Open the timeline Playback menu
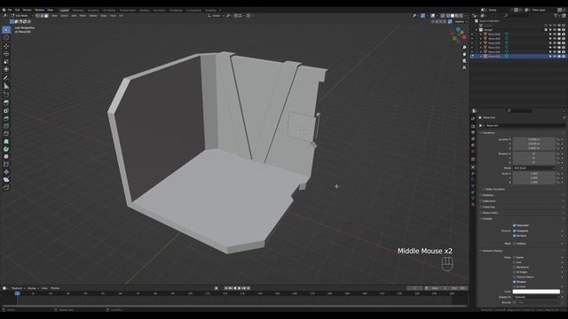This screenshot has height=319, width=568. (x=17, y=288)
